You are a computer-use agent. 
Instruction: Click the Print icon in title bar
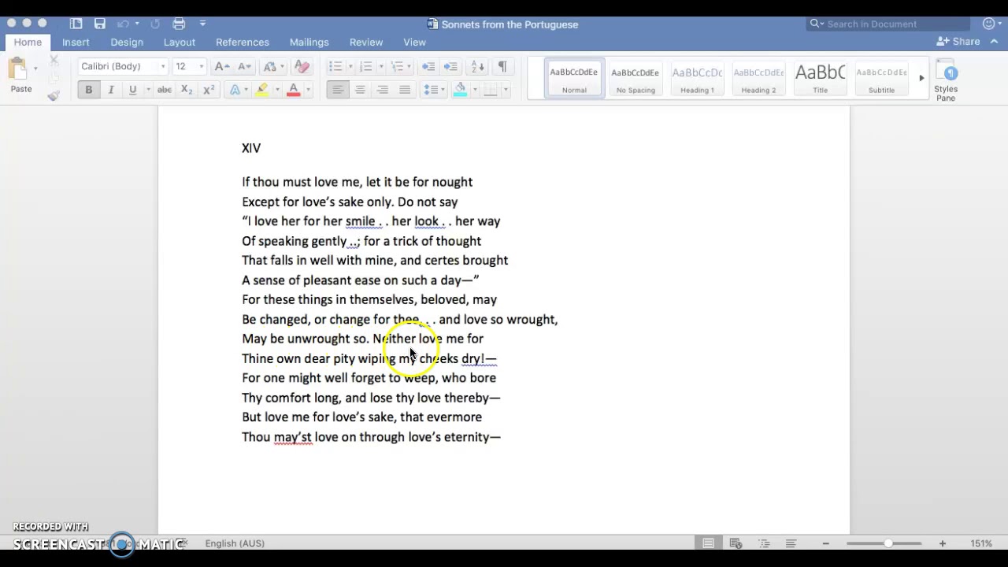(179, 24)
